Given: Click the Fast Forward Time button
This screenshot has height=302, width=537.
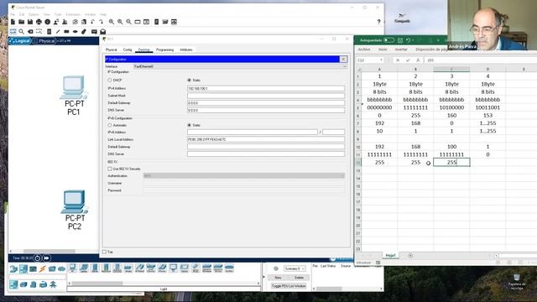Looking at the screenshot, I should [47, 258].
